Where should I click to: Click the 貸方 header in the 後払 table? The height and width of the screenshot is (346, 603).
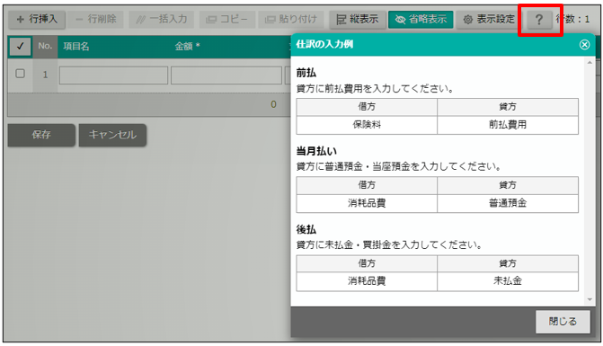[x=508, y=263]
